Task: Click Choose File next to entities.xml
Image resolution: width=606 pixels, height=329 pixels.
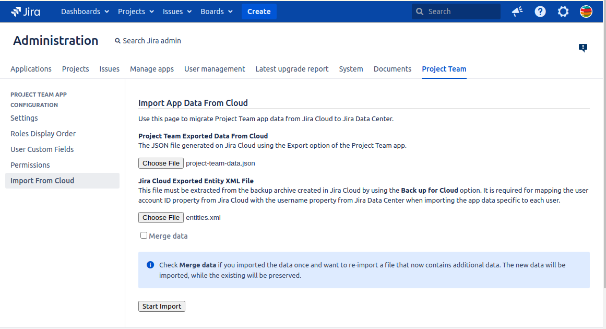Action: [161, 218]
